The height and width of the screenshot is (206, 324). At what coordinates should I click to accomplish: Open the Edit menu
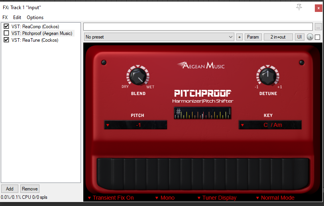tap(17, 17)
